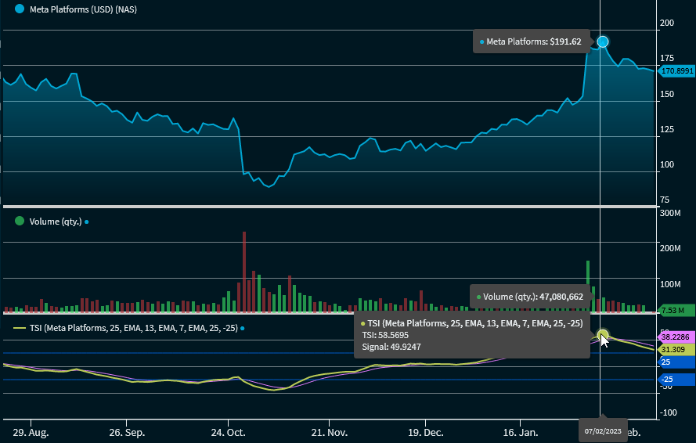The width and height of the screenshot is (696, 443).
Task: Click the highlighted TSI point marker
Action: tap(602, 336)
